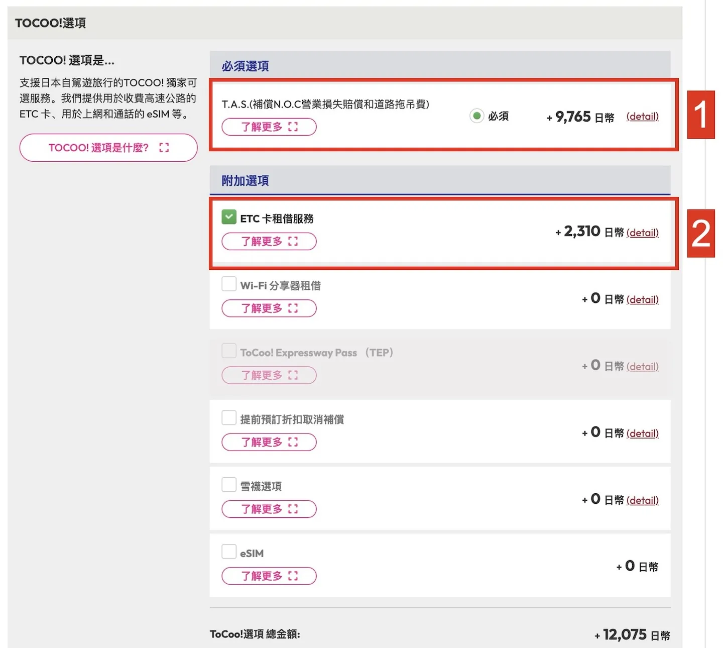Image resolution: width=723 pixels, height=648 pixels.
Task: Open 了解更多 under ToCoo! Expressway Pass
Action: (269, 375)
